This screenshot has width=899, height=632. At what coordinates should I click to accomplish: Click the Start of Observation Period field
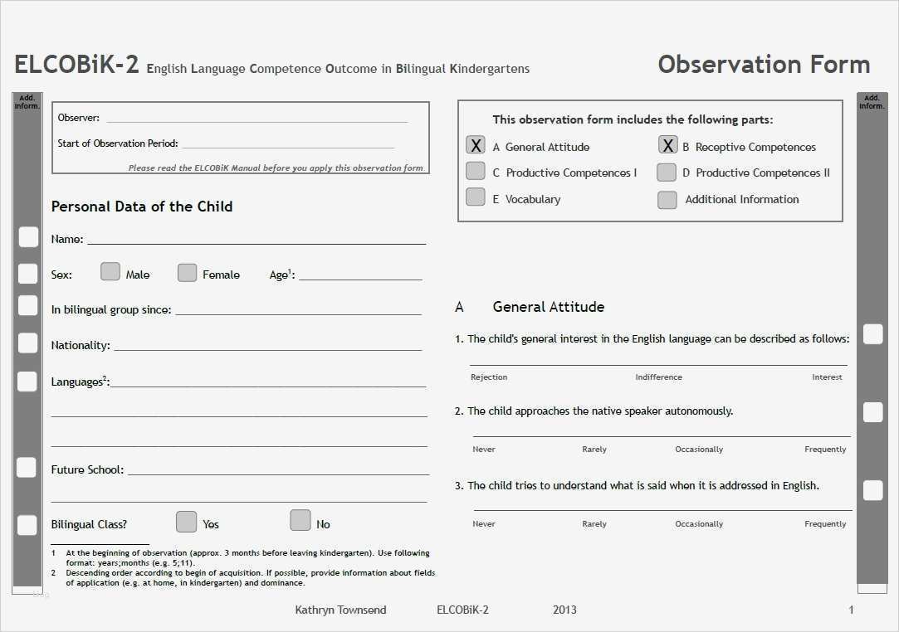click(x=288, y=143)
